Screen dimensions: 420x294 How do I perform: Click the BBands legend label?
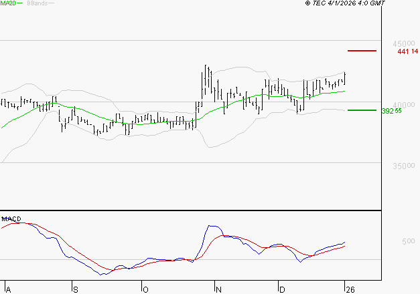coord(38,3)
